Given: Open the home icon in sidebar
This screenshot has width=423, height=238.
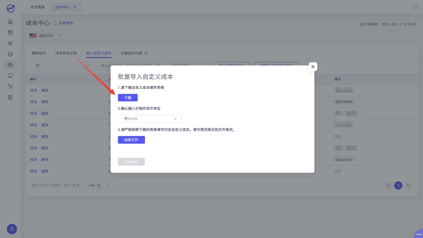Looking at the screenshot, I should pyautogui.click(x=10, y=22).
